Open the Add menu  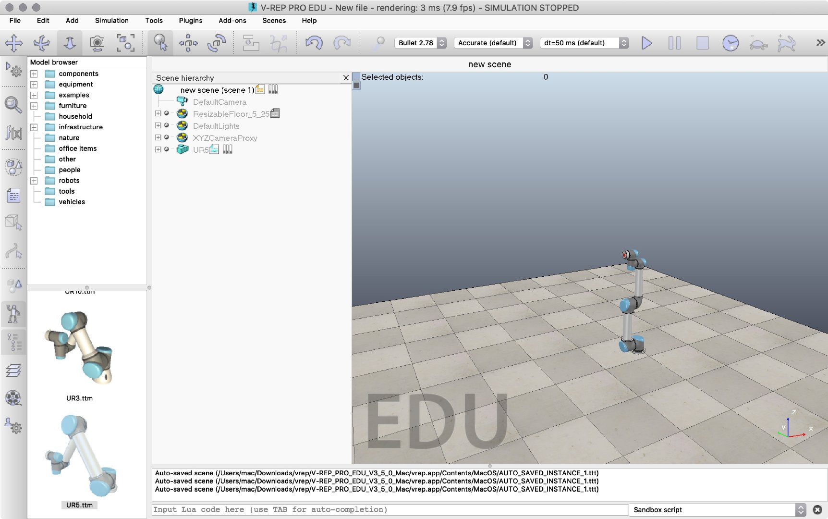[72, 21]
